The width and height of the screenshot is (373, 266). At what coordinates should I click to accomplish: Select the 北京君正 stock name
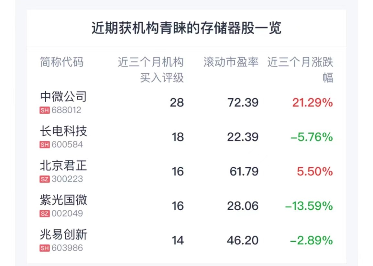click(x=63, y=165)
